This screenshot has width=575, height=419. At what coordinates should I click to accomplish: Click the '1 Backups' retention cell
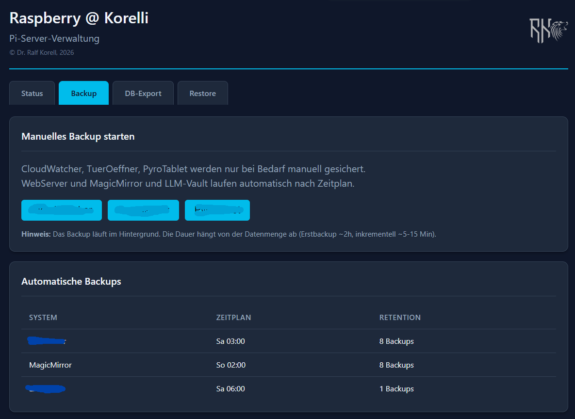click(x=396, y=388)
